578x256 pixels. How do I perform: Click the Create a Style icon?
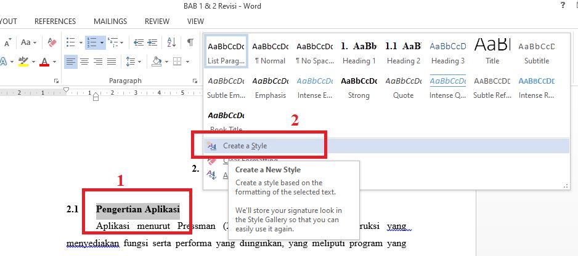point(211,146)
